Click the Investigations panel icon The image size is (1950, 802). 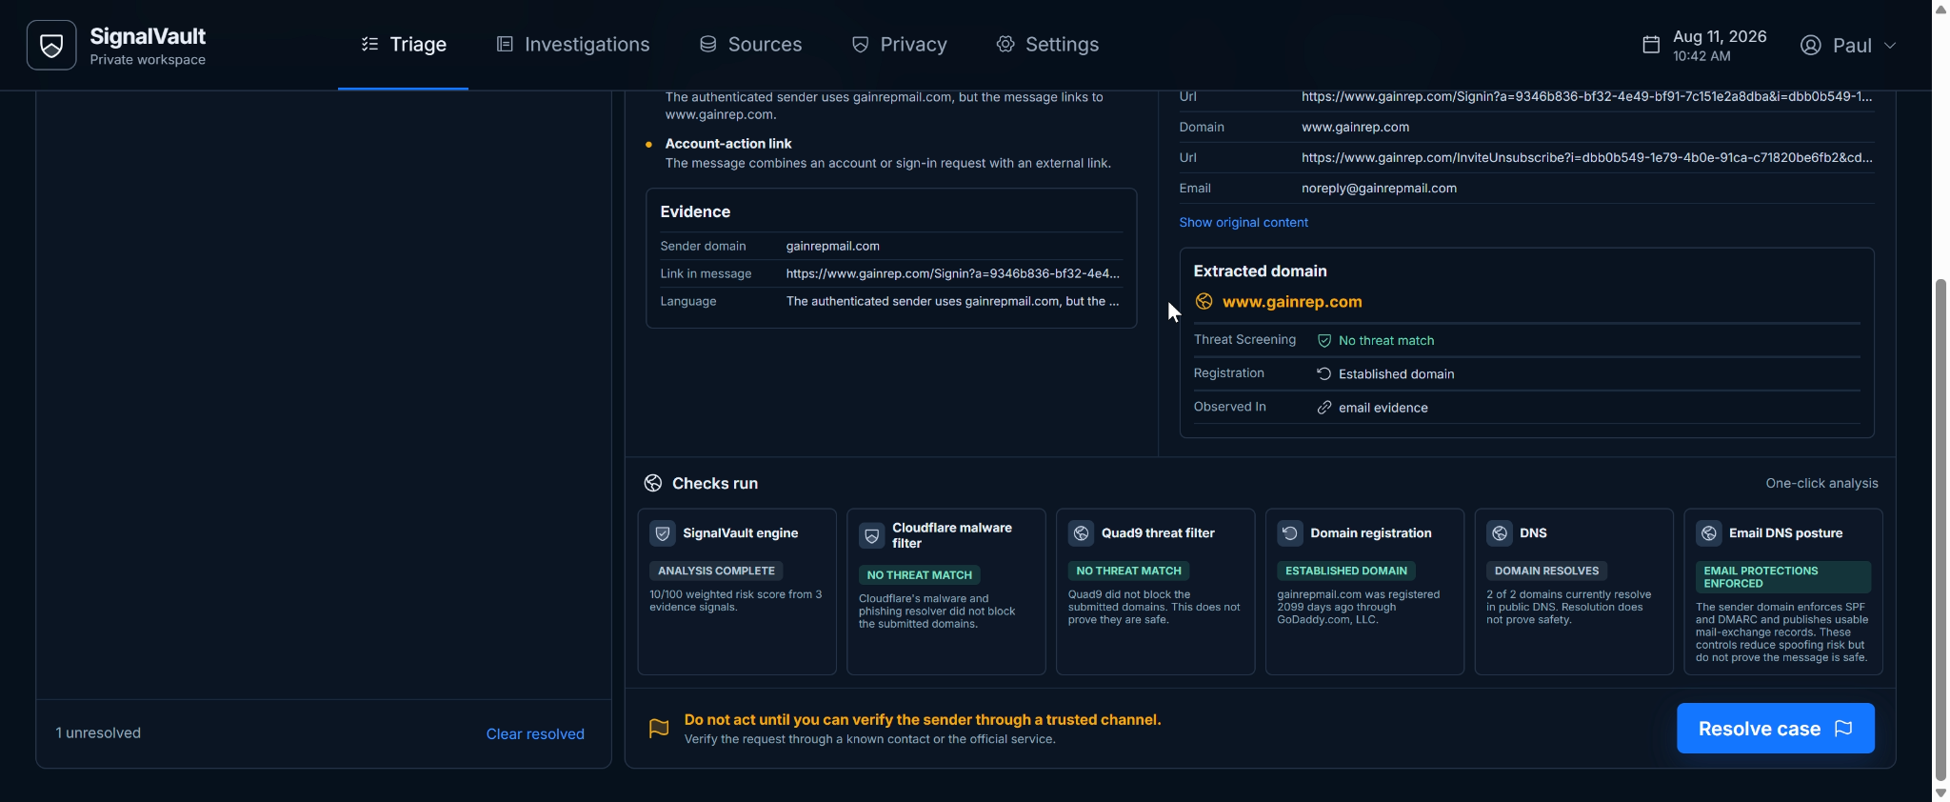pos(505,45)
